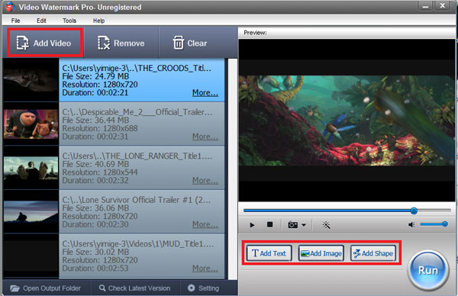Viewport: 458px width, 296px height.
Task: Select text 'Resolution: 1280x544'
Action: [99, 172]
